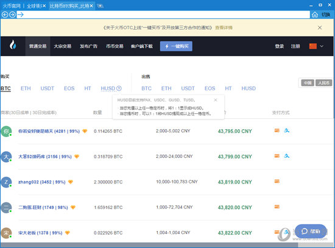Open seller 你若安好便是晴天 profile link
Image resolution: width=335 pixels, height=248 pixels.
coord(49,131)
